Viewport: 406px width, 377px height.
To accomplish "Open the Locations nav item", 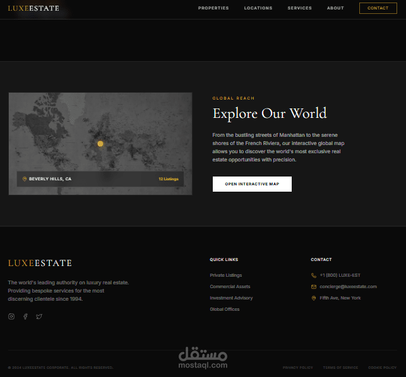I will coord(258,8).
